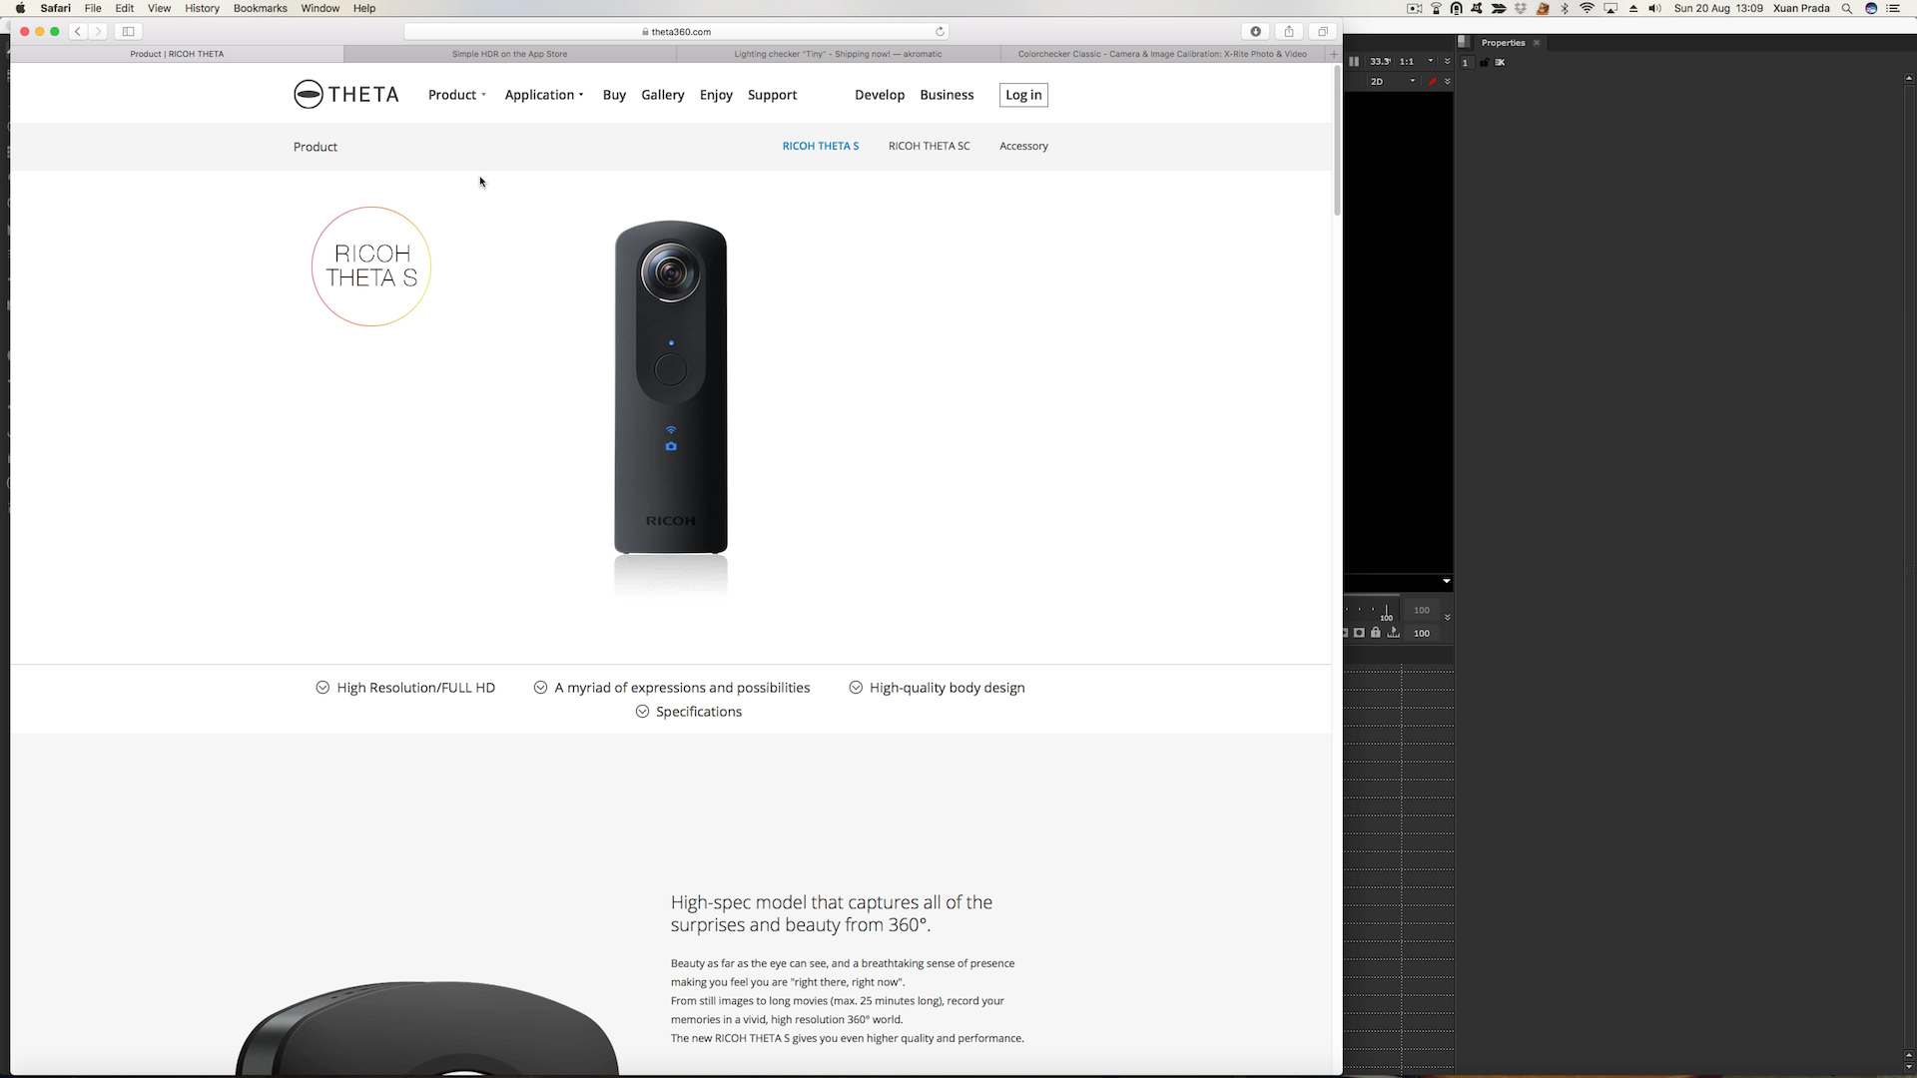Open Safari downloads button
The image size is (1917, 1078).
(x=1256, y=31)
